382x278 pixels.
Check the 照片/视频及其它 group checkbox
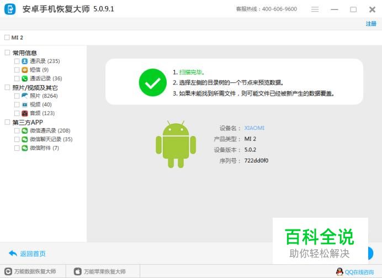coord(7,87)
